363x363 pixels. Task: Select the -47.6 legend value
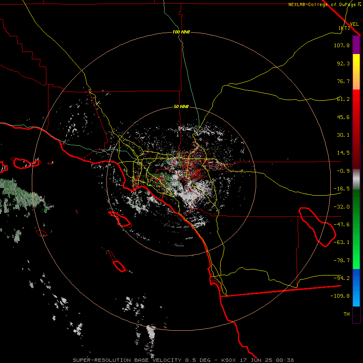click(x=342, y=225)
